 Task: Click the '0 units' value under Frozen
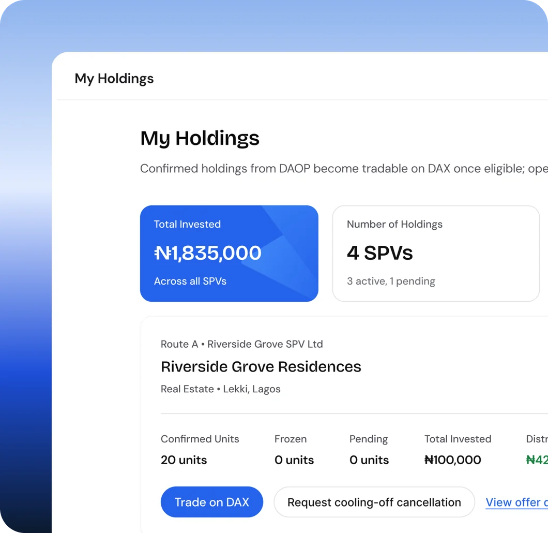[x=294, y=460]
